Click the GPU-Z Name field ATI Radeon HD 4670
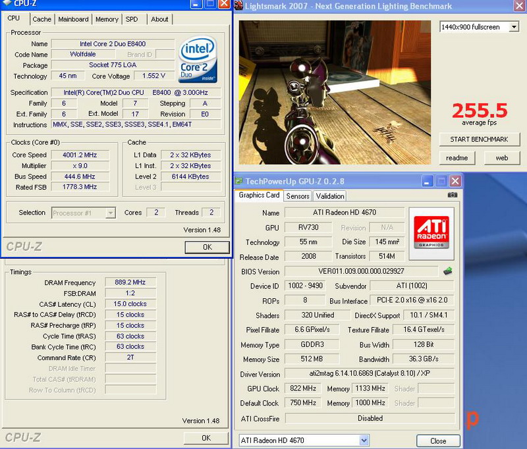Viewport: 527px width, 449px height. [345, 212]
